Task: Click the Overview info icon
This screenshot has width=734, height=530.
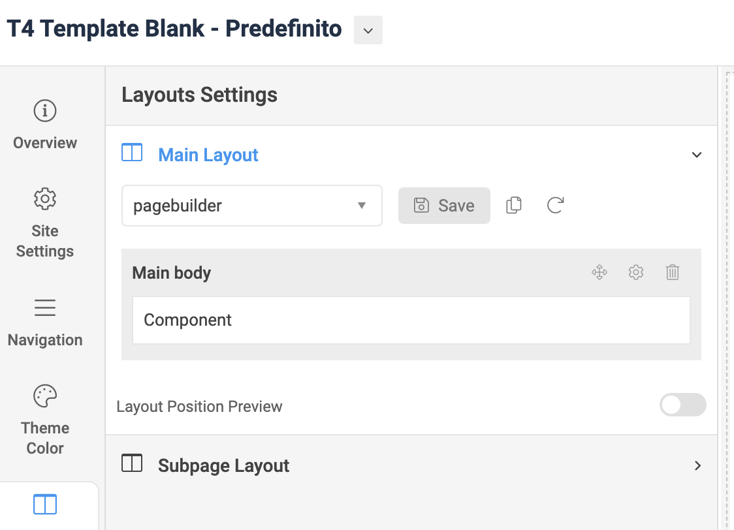Action: [x=45, y=112]
